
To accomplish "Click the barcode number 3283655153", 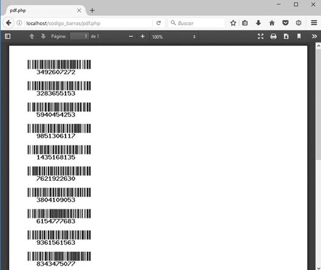I will (x=56, y=93).
